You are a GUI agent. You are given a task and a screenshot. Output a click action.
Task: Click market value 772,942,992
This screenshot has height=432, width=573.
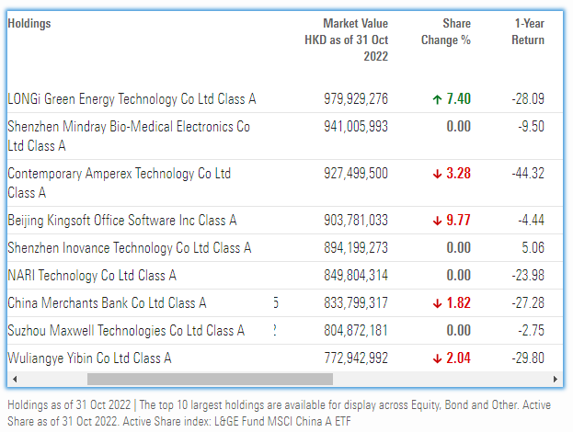[356, 358]
